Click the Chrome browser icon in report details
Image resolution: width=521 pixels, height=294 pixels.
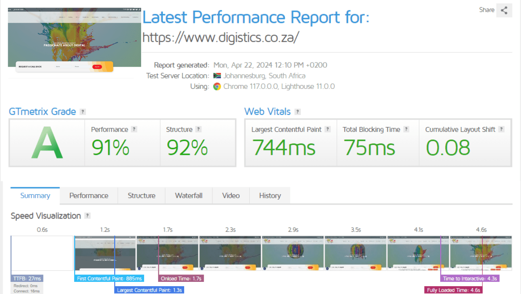tap(218, 86)
